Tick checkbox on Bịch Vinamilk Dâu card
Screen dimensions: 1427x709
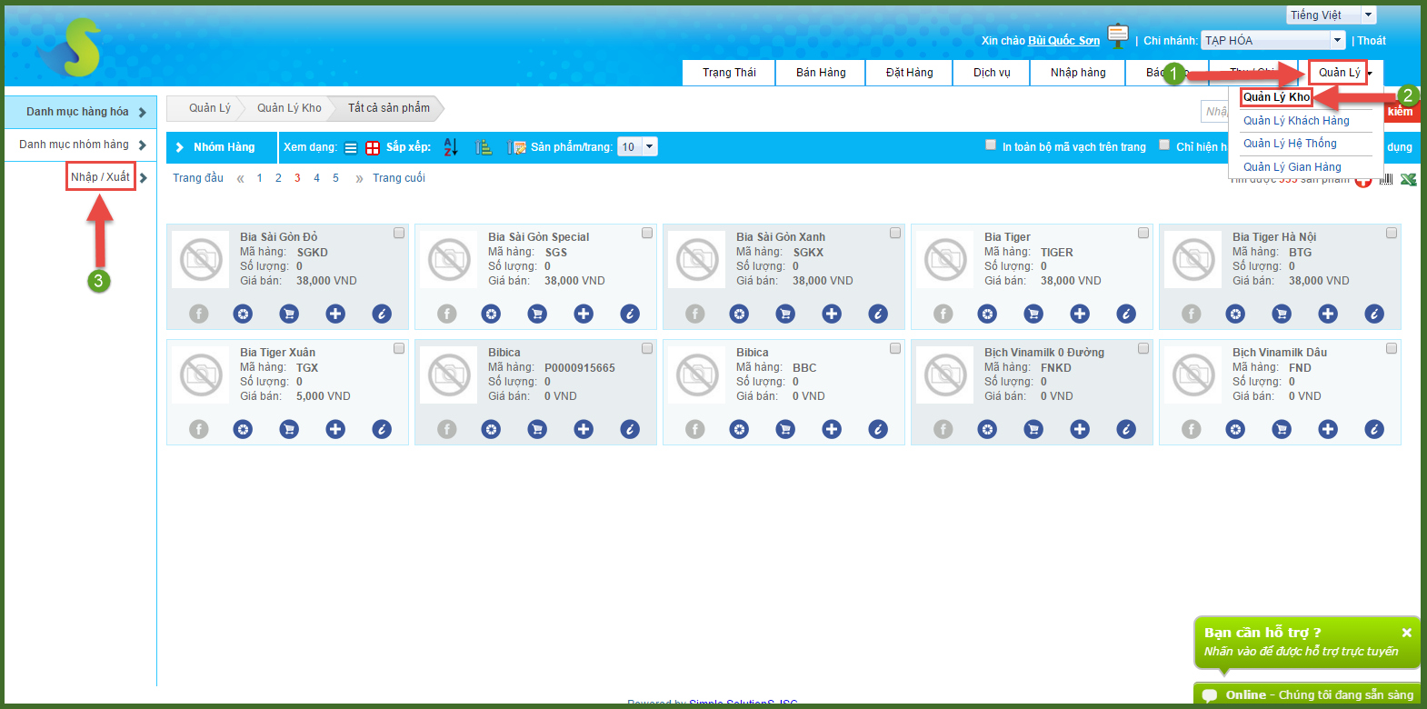[x=1392, y=348]
